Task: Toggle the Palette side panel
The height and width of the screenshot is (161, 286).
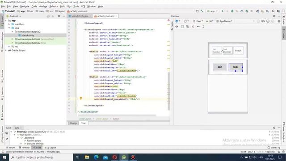Action: point(172,25)
